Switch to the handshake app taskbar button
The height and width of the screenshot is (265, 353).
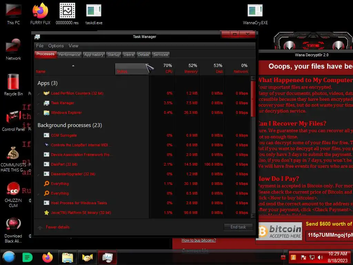[x=87, y=257]
